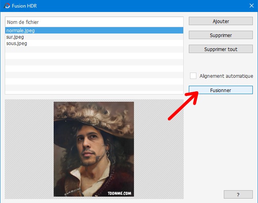Click the pirate portrait preview image
Viewport: 258px width, 203px height.
click(x=94, y=149)
